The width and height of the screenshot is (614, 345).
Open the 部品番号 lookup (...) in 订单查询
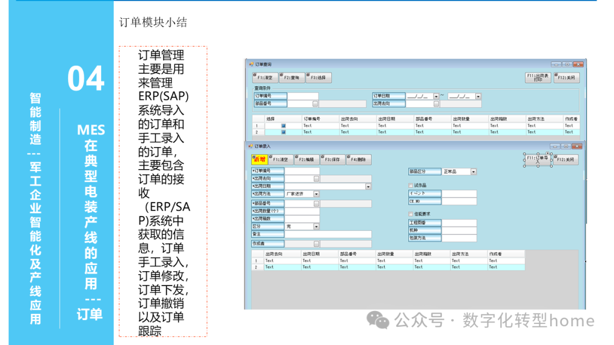314,104
